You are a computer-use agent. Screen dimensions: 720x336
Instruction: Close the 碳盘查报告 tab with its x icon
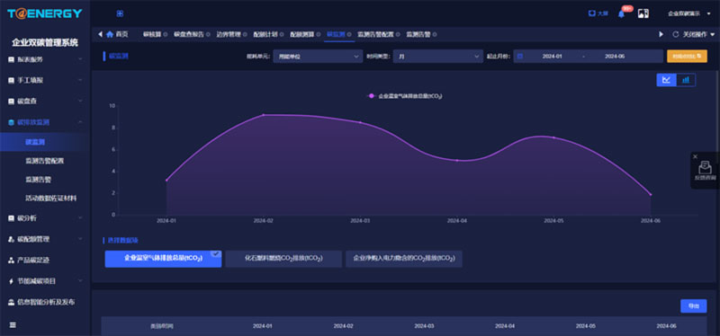coord(208,34)
